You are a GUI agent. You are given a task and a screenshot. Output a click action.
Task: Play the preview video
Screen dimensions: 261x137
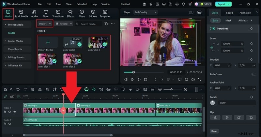[x=139, y=80]
